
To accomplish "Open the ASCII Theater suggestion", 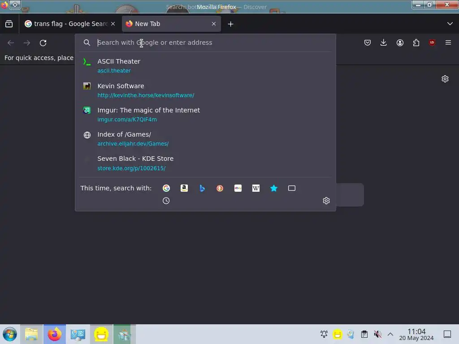I will [x=205, y=66].
